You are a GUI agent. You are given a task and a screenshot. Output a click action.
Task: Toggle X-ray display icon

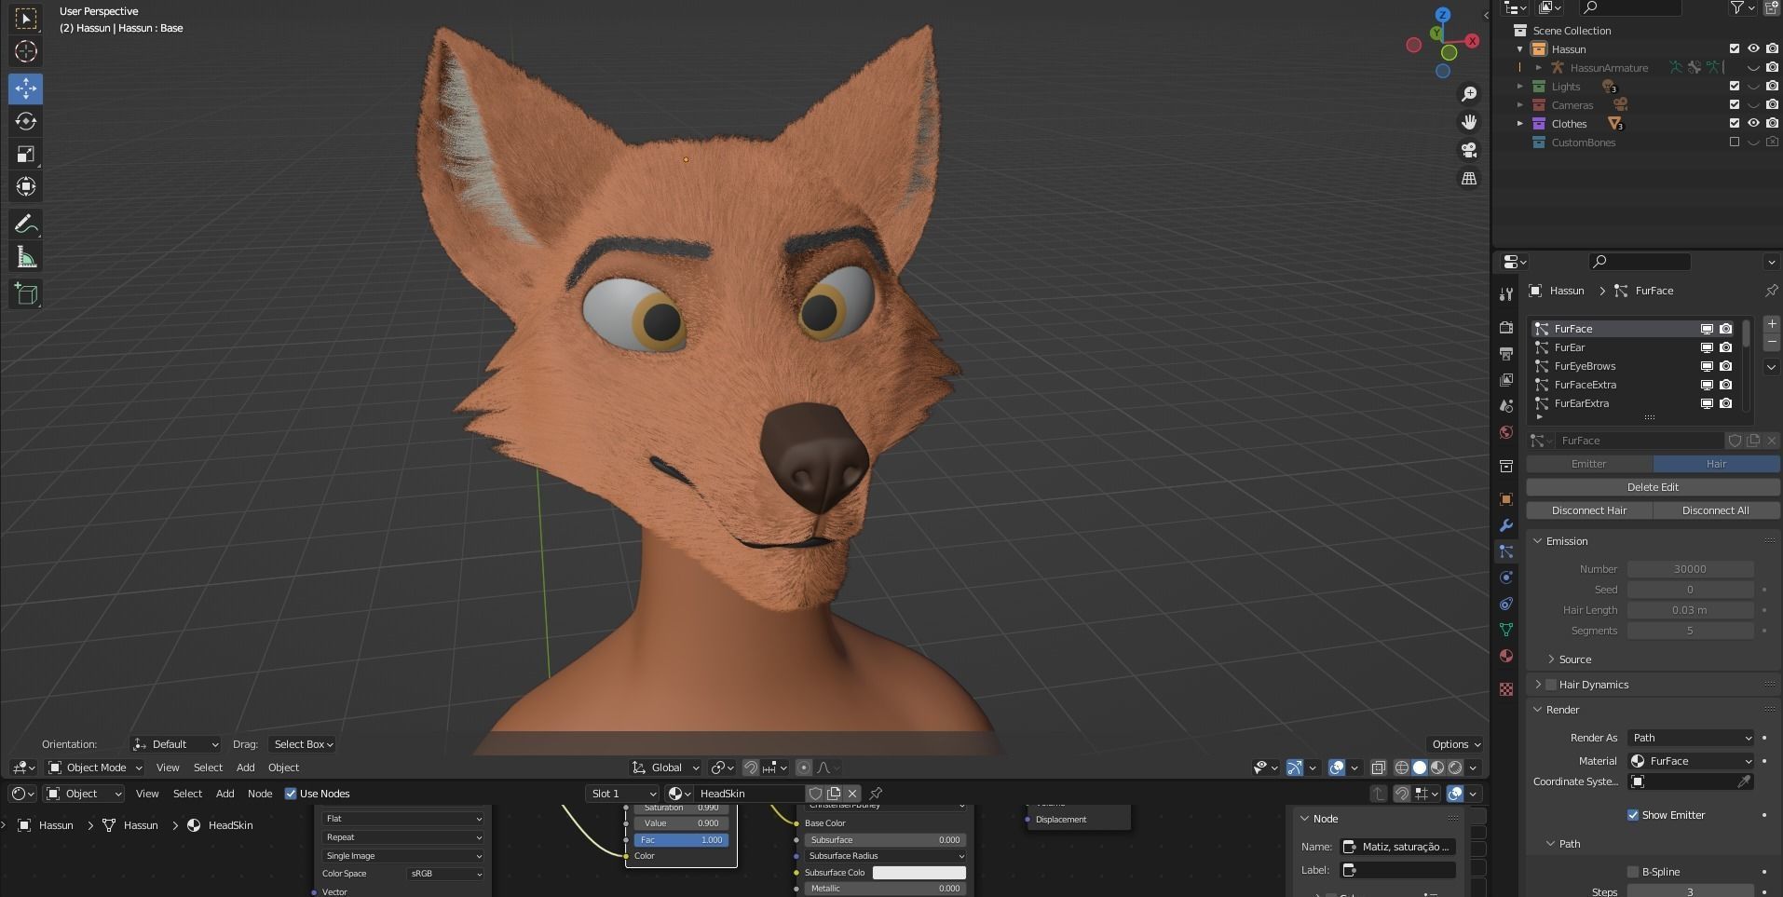coord(1379,768)
